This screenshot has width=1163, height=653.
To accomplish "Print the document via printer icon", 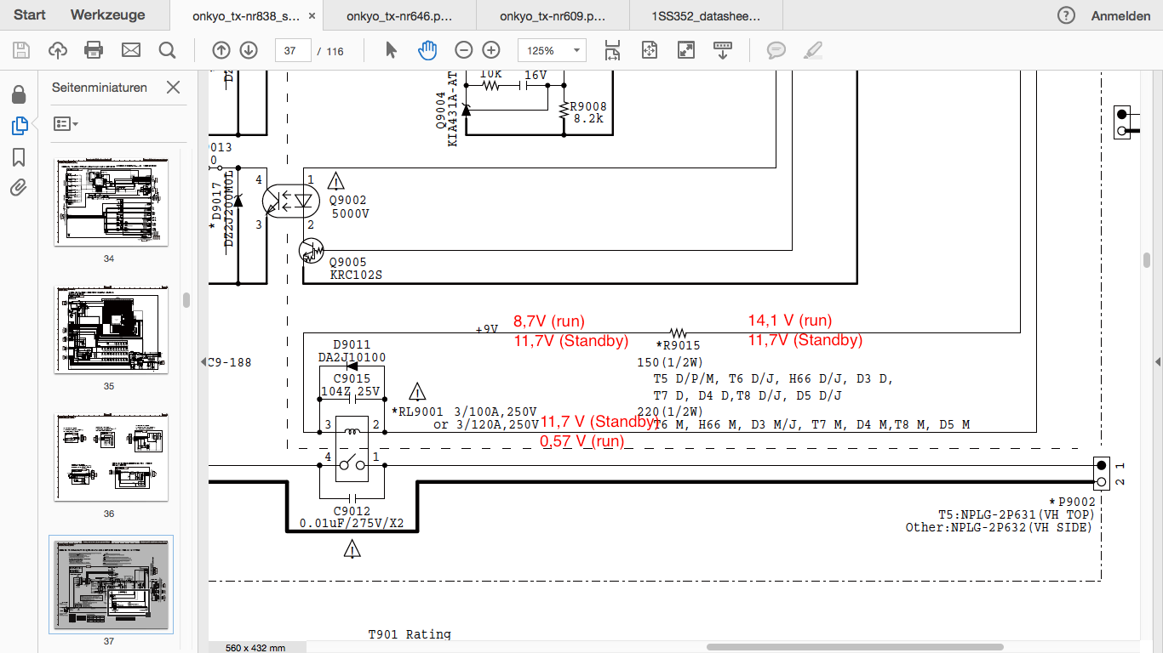I will 94,50.
